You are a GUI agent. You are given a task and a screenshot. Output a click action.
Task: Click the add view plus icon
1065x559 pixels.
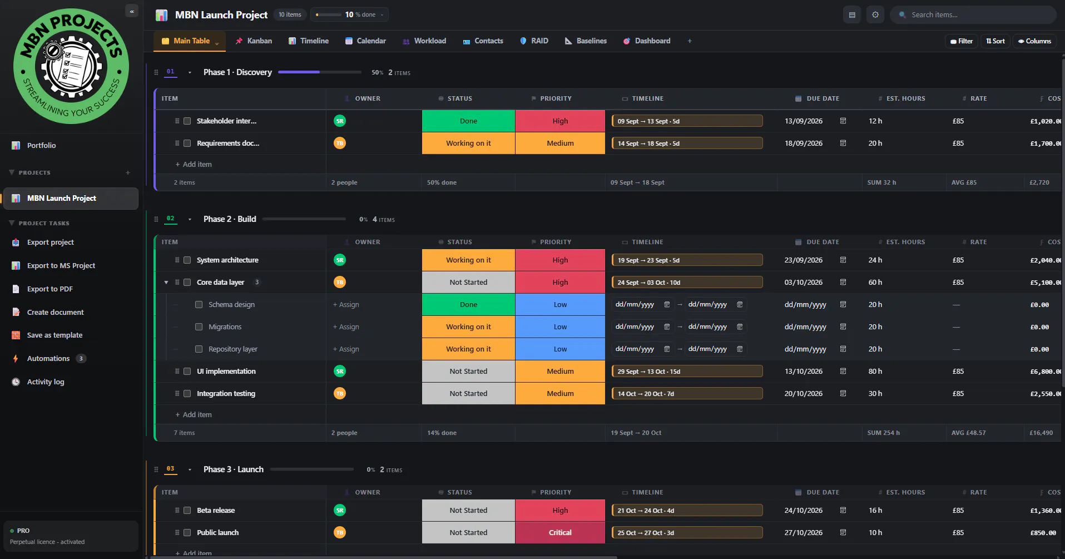point(690,41)
